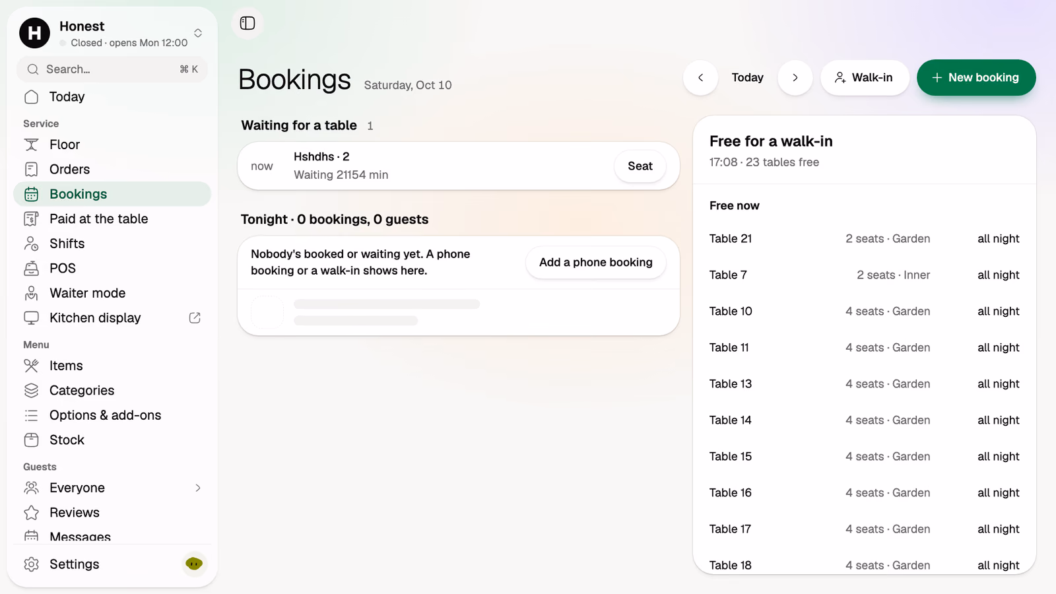Open Waiter mode in the sidebar

[x=112, y=293]
